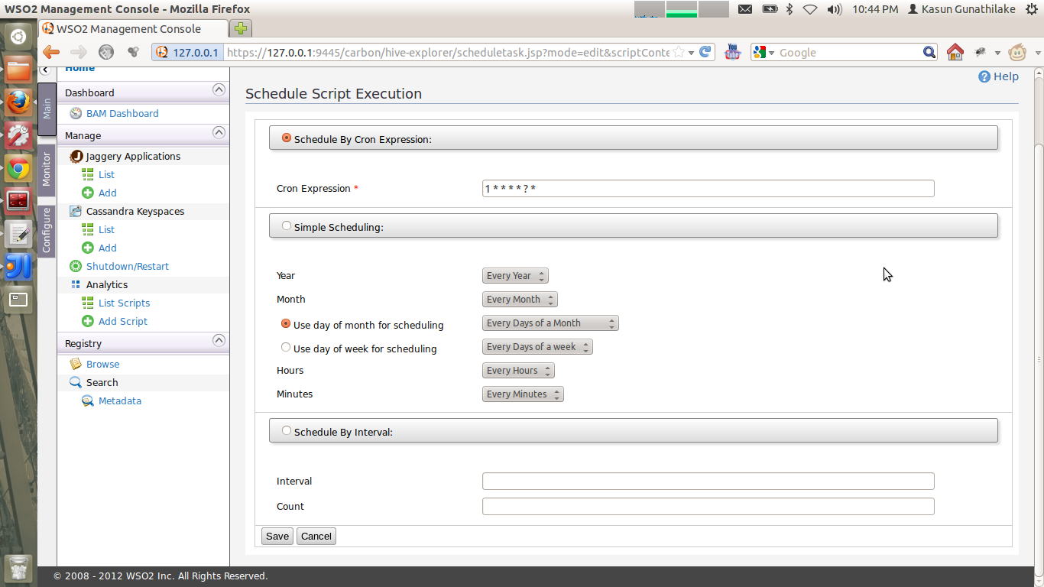Select the Simple Scheduling radio button
Screen dimensions: 1044x587
pos(287,226)
